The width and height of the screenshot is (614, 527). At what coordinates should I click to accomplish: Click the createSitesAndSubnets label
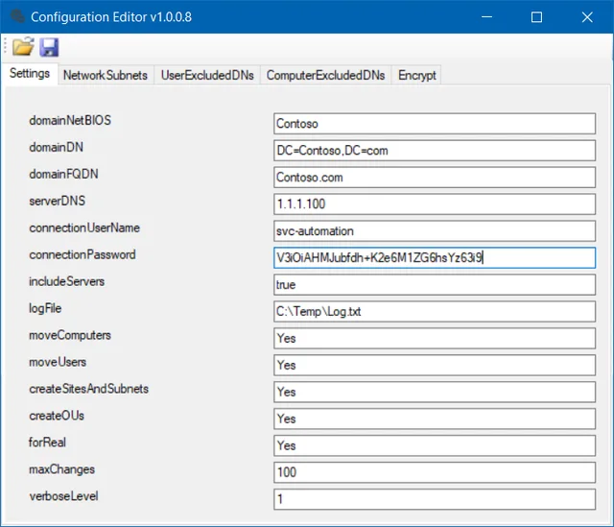click(89, 389)
